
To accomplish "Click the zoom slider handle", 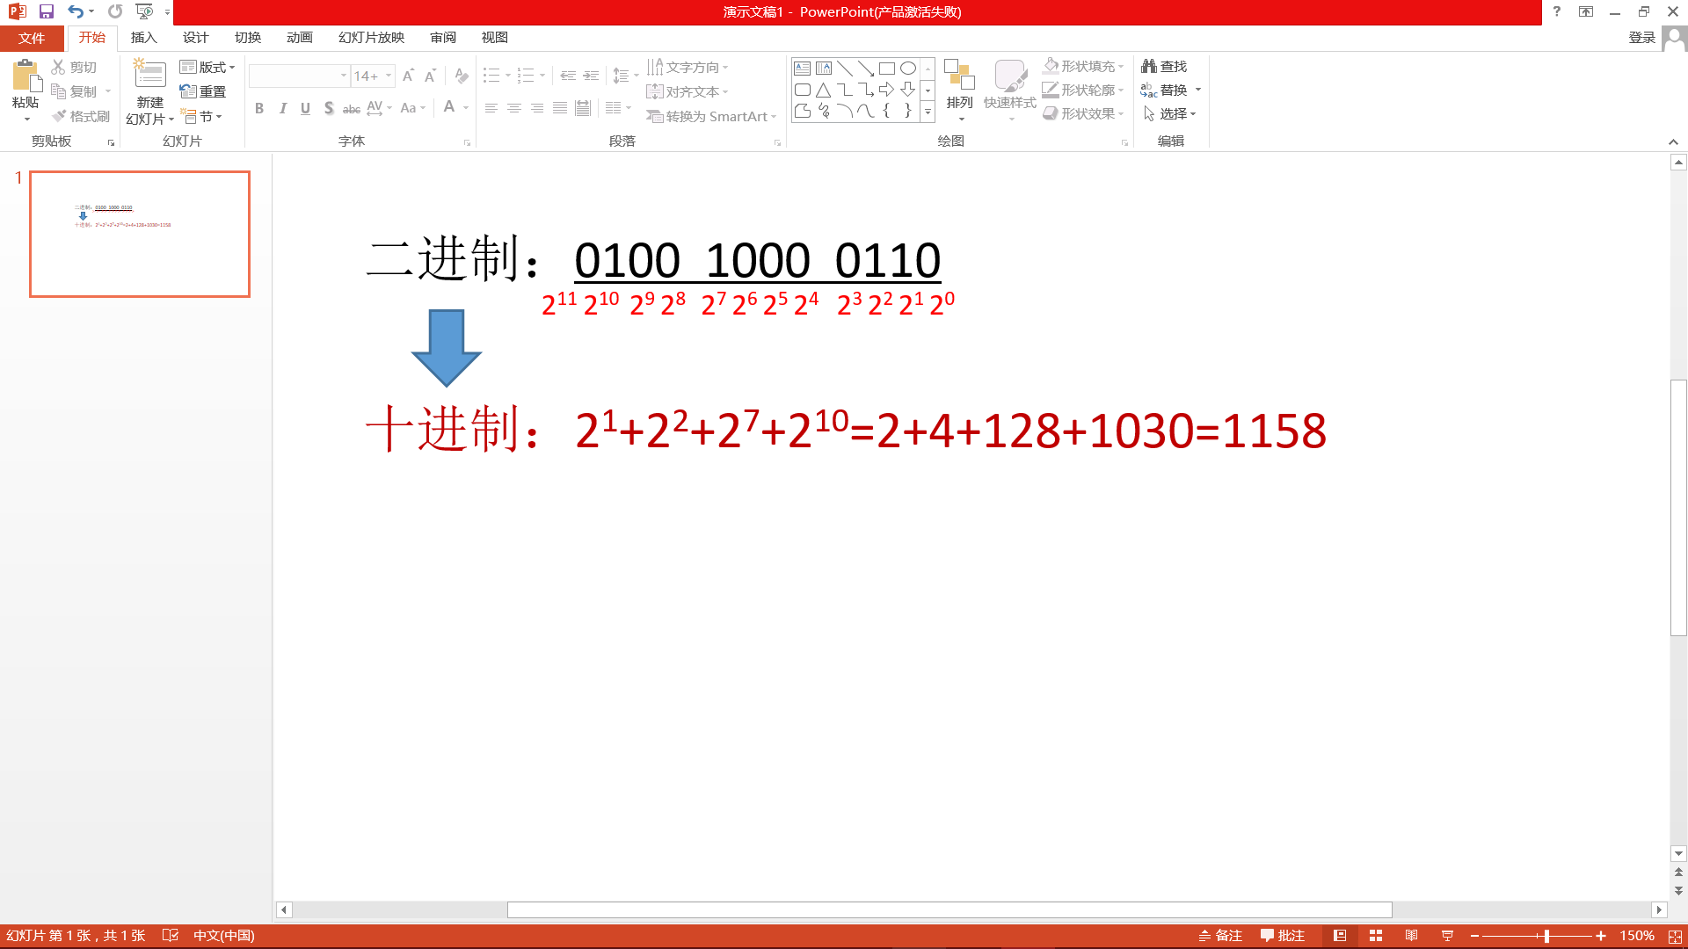I will 1546,936.
